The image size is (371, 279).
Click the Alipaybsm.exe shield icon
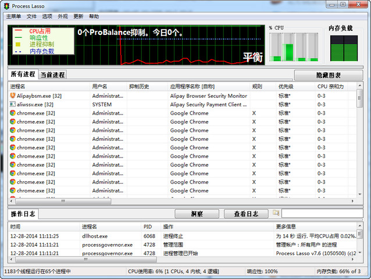coord(13,96)
